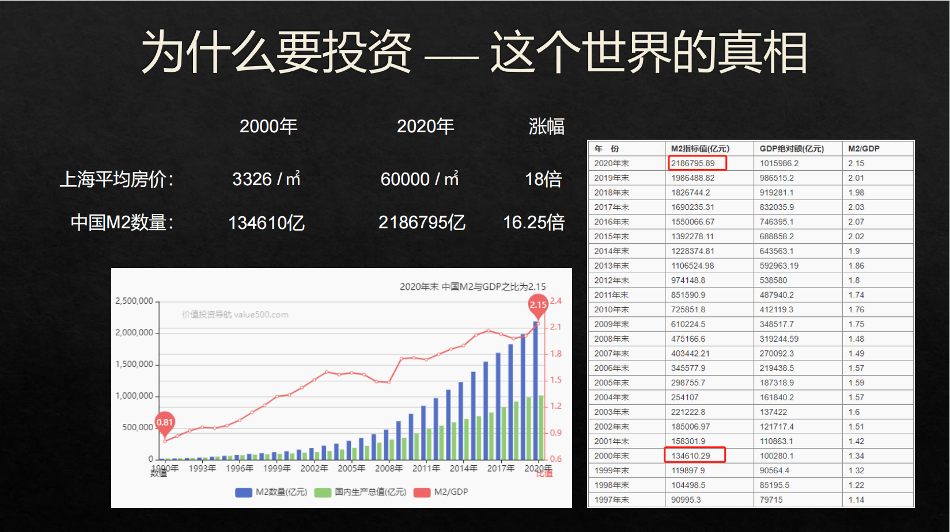Click the 0.81 chart marker bubble
Screen dimensions: 950x532
click(x=165, y=424)
